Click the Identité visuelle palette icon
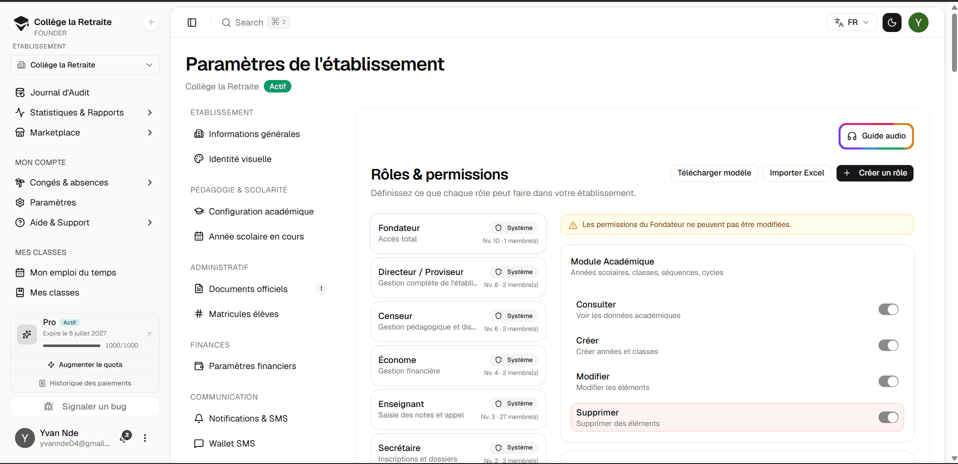Screen dimensions: 958x464 click(199, 159)
